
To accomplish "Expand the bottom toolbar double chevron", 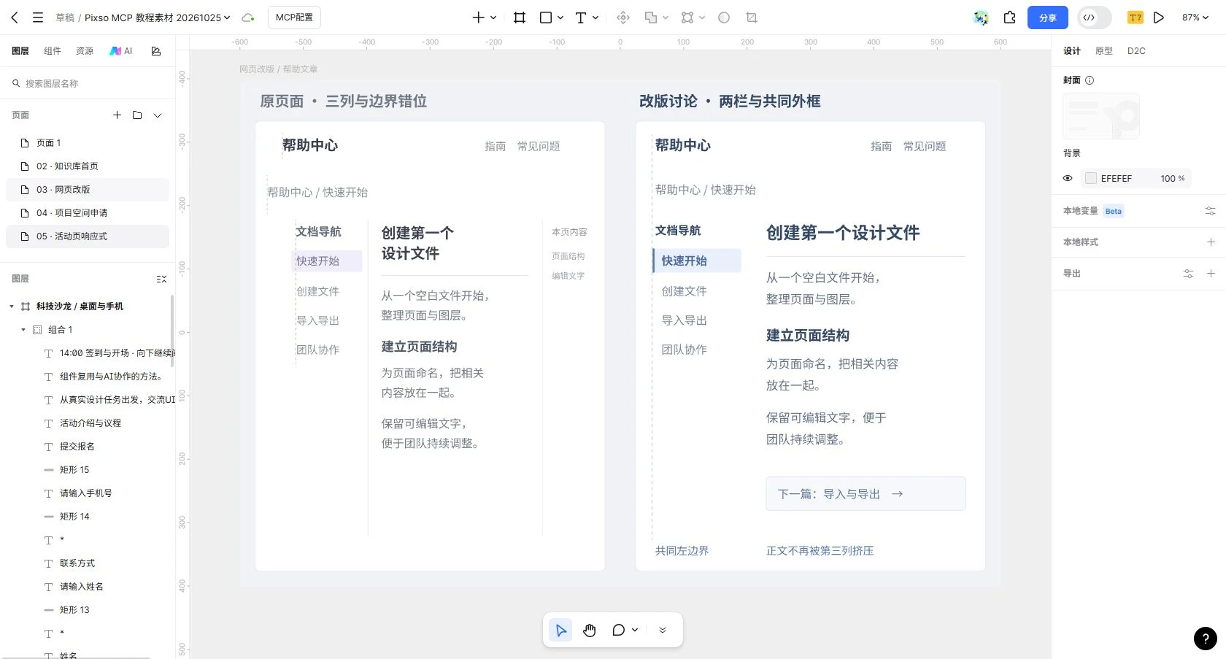I will pos(663,630).
